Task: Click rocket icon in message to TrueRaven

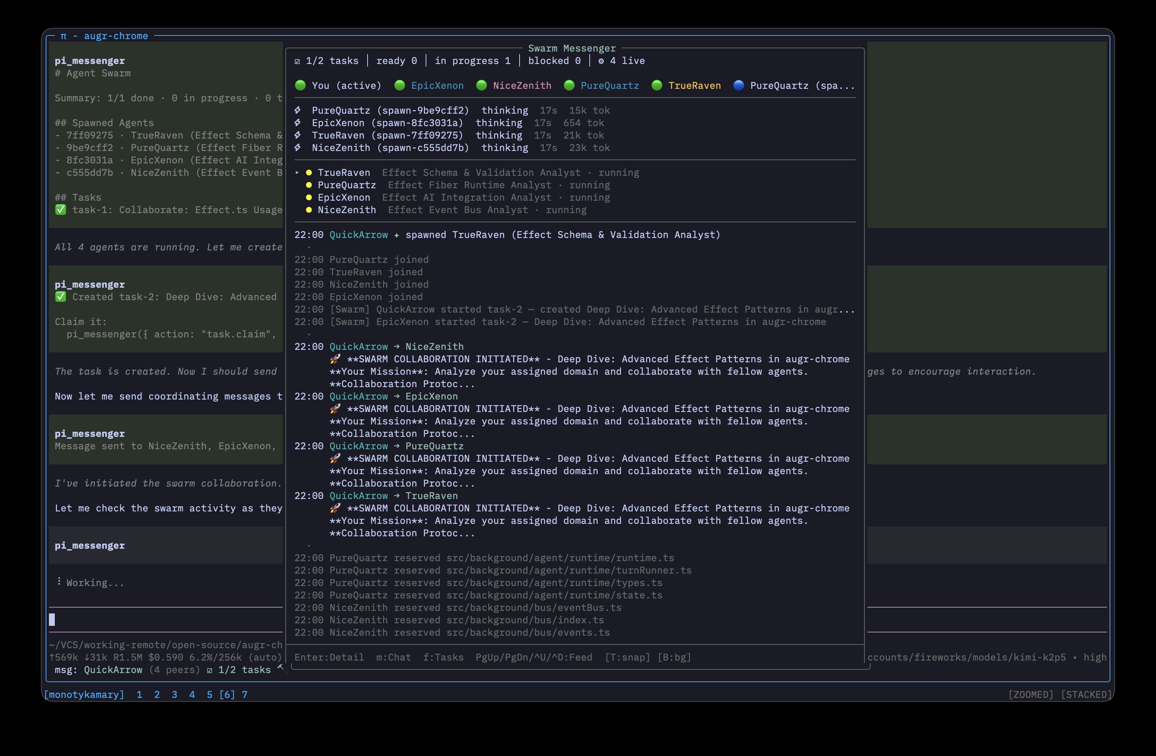Action: tap(335, 508)
